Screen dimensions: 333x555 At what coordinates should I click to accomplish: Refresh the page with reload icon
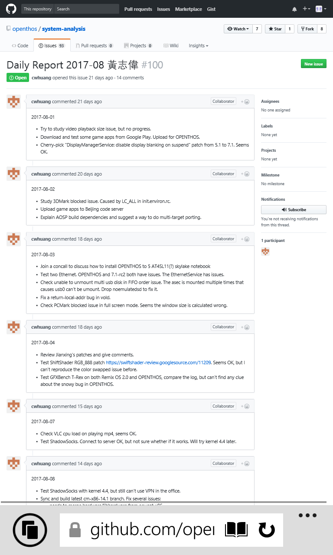pos(266,529)
